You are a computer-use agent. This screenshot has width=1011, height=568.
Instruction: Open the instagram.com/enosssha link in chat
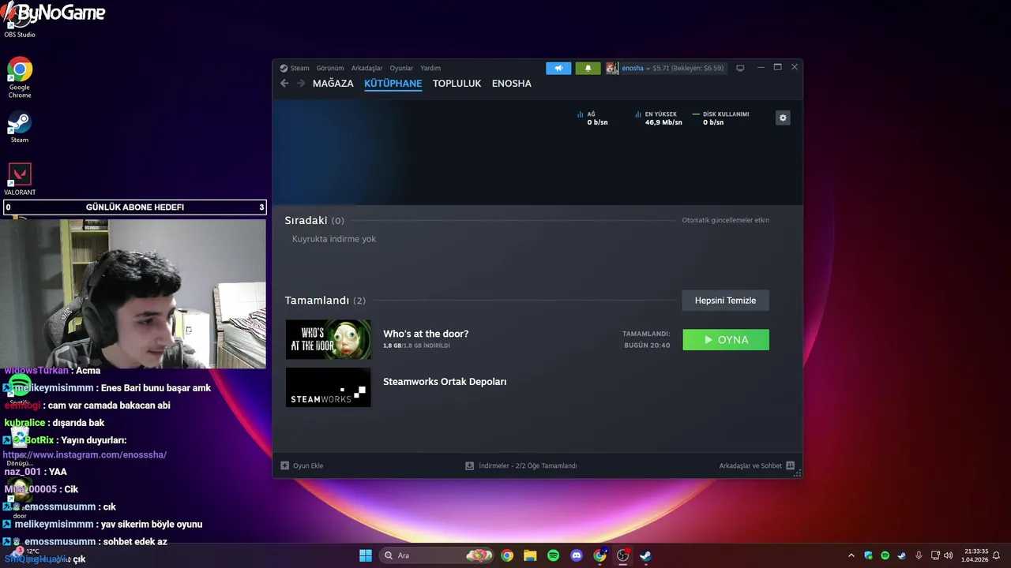click(x=85, y=455)
